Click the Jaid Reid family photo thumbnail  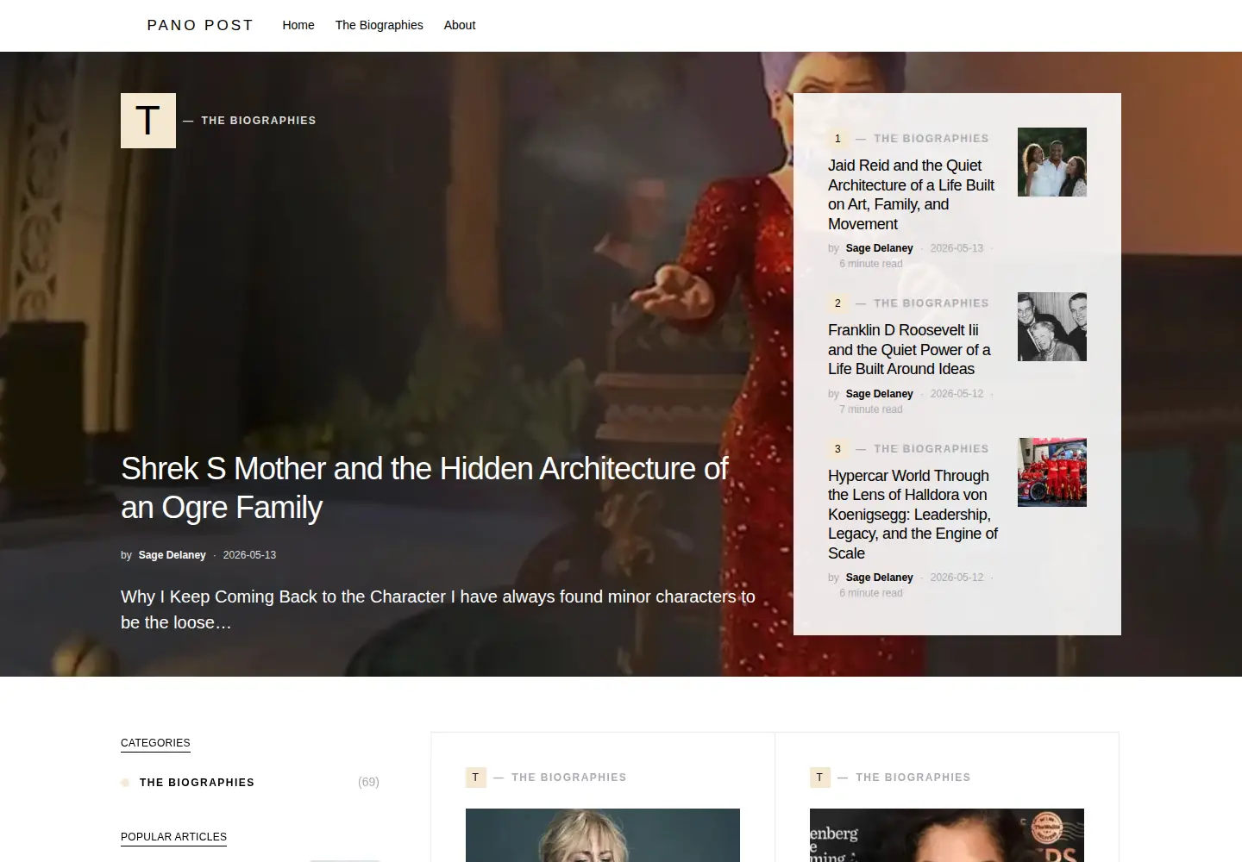(x=1052, y=162)
